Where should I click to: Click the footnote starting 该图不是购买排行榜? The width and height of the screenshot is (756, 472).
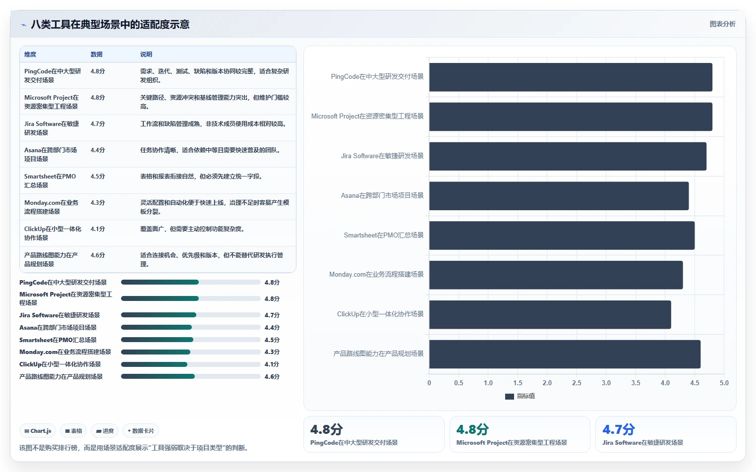[x=134, y=448]
